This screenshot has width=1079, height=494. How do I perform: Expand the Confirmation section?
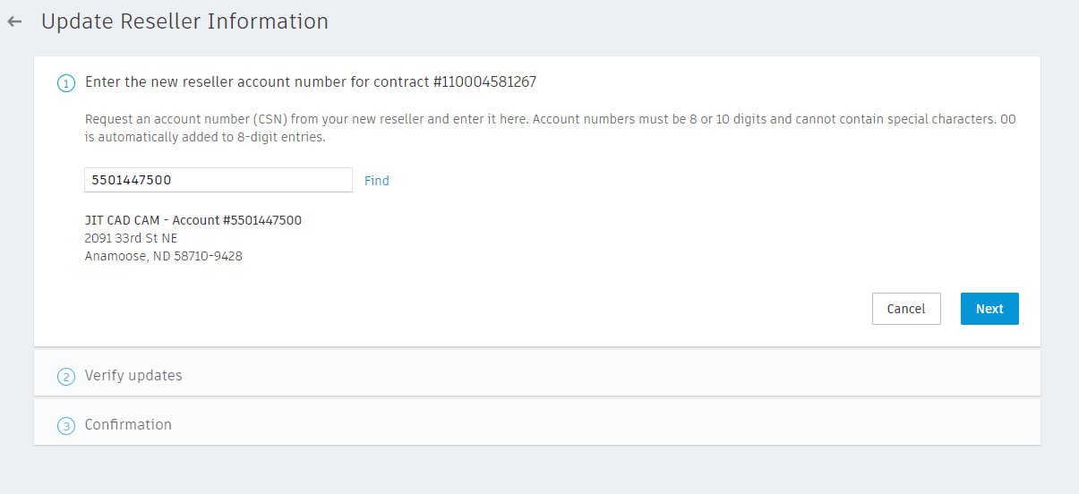[128, 425]
